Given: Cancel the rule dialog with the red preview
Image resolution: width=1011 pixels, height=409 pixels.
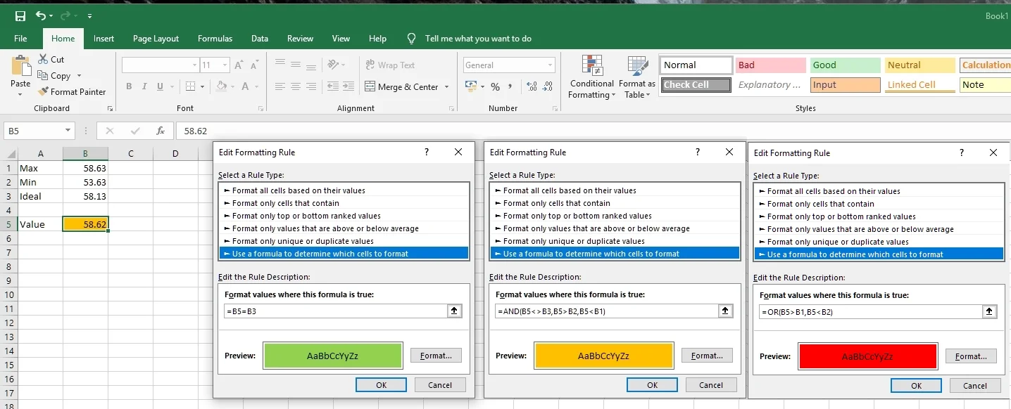Looking at the screenshot, I should point(975,385).
